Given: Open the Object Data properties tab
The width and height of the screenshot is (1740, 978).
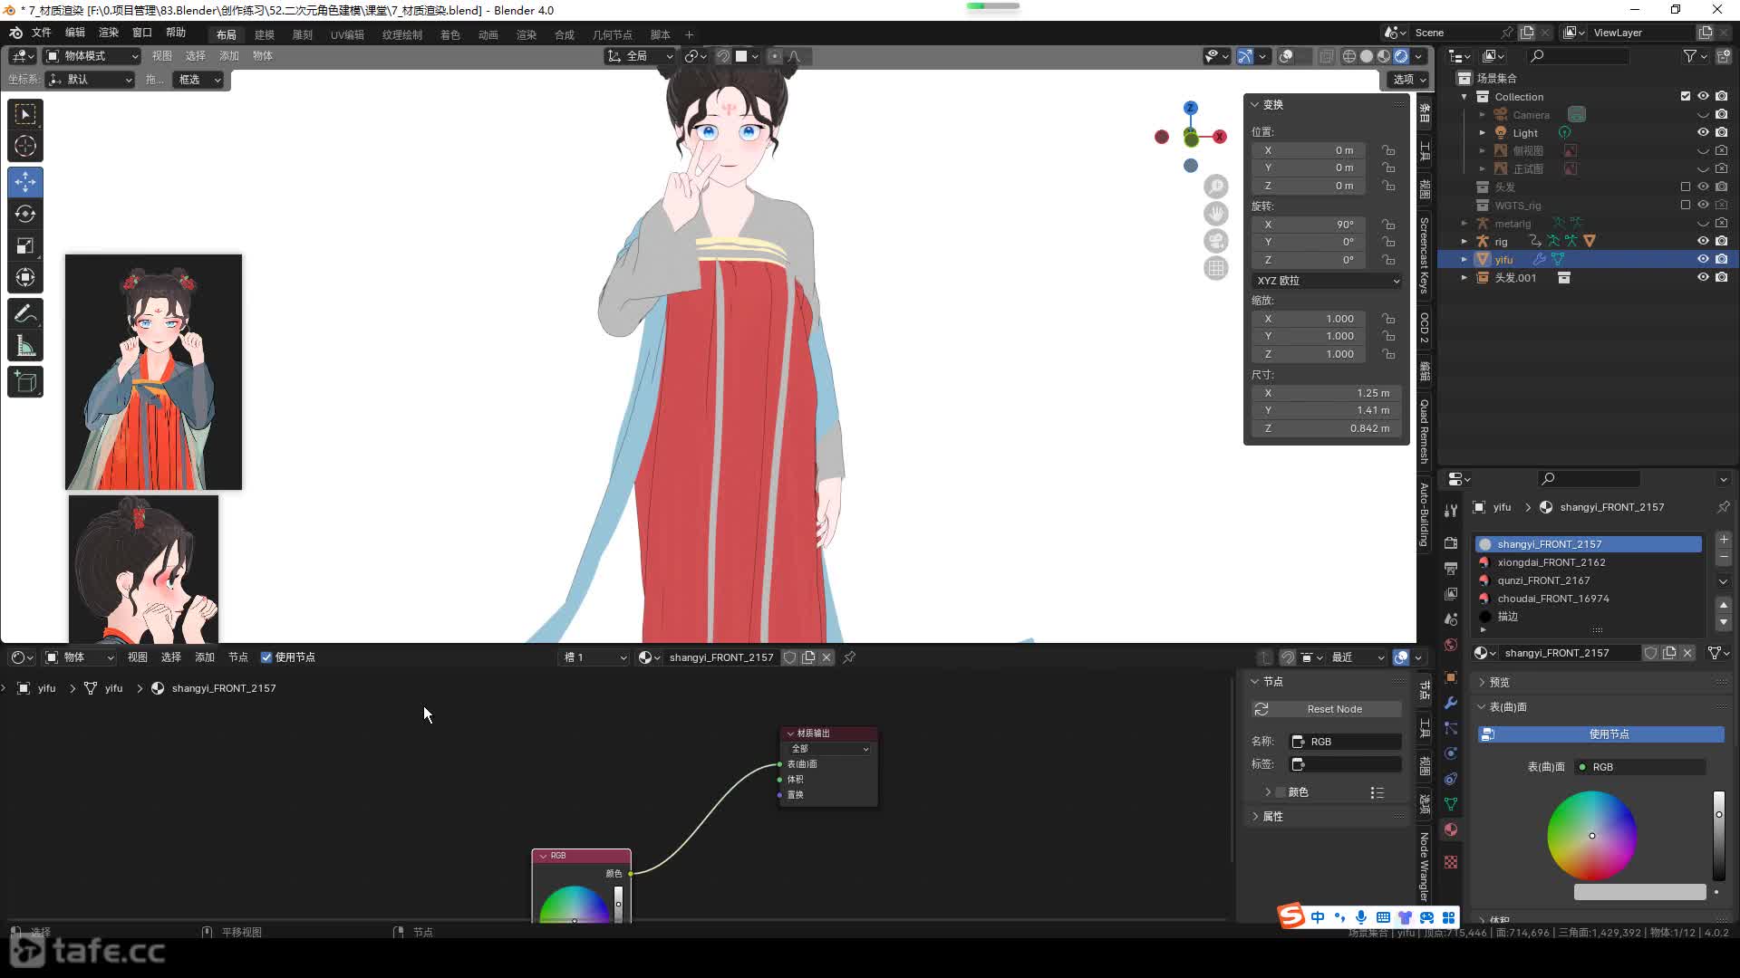Looking at the screenshot, I should coord(1451,804).
